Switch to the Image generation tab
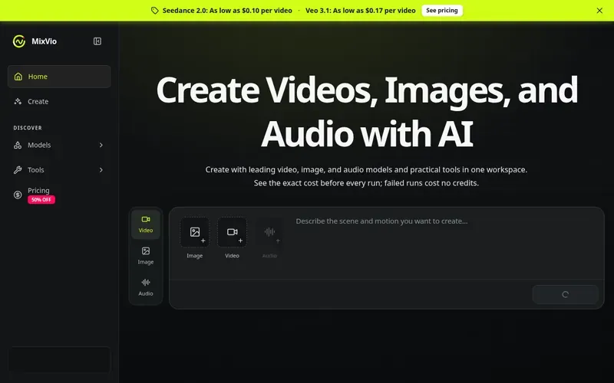 point(146,256)
